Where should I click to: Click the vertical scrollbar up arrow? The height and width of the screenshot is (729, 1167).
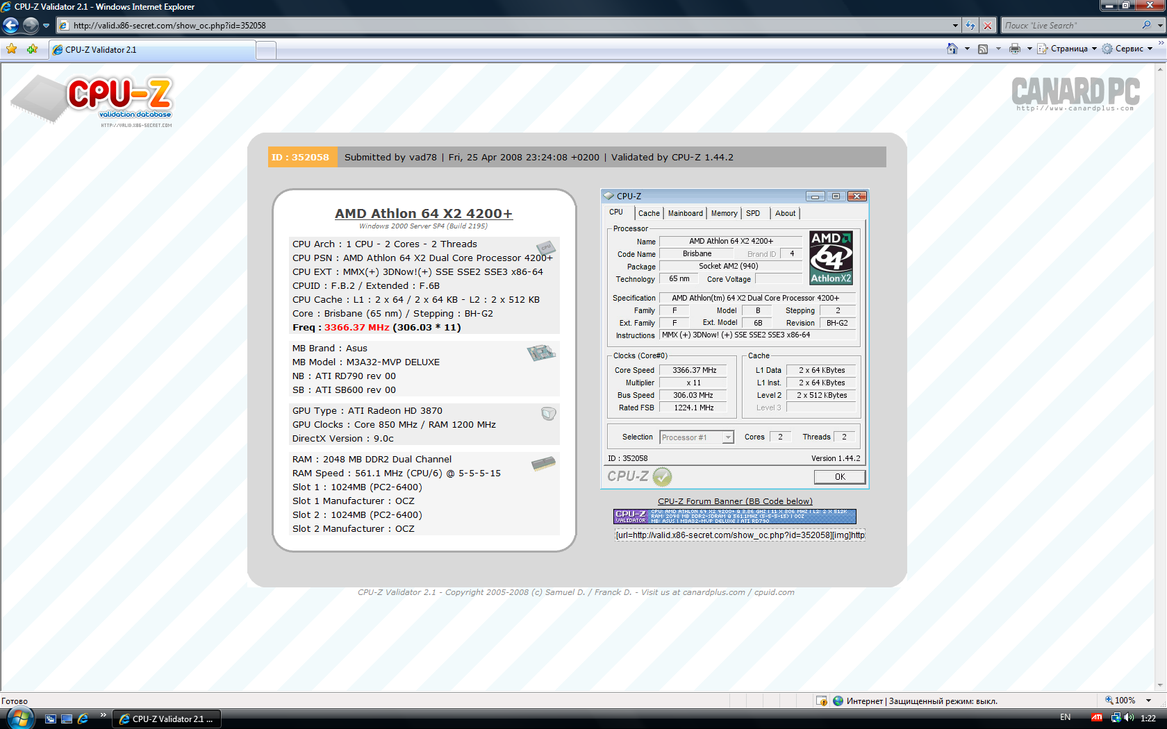pos(1160,69)
